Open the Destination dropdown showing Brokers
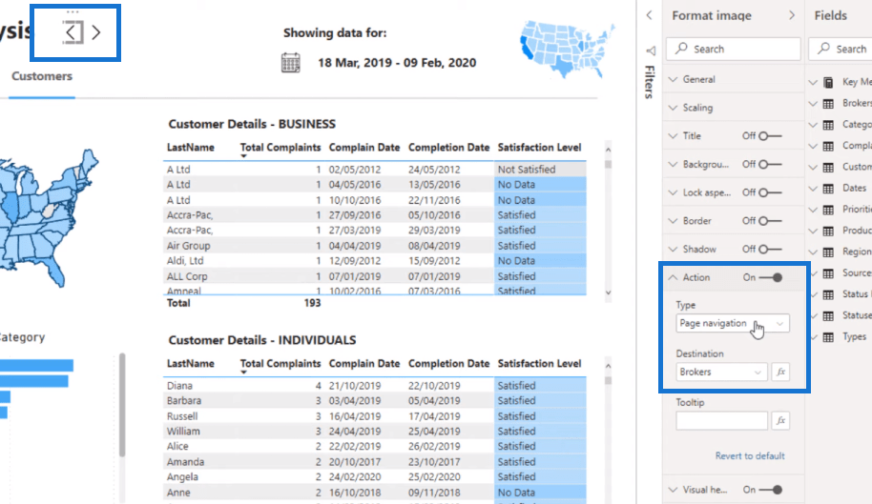This screenshot has height=504, width=872. [x=721, y=372]
